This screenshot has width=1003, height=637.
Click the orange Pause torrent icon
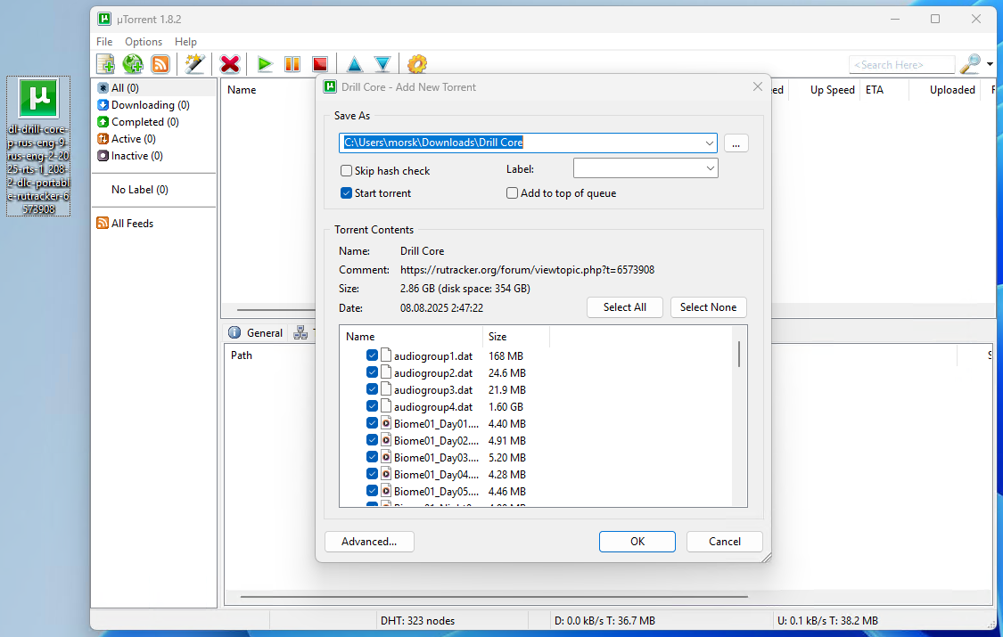(292, 64)
